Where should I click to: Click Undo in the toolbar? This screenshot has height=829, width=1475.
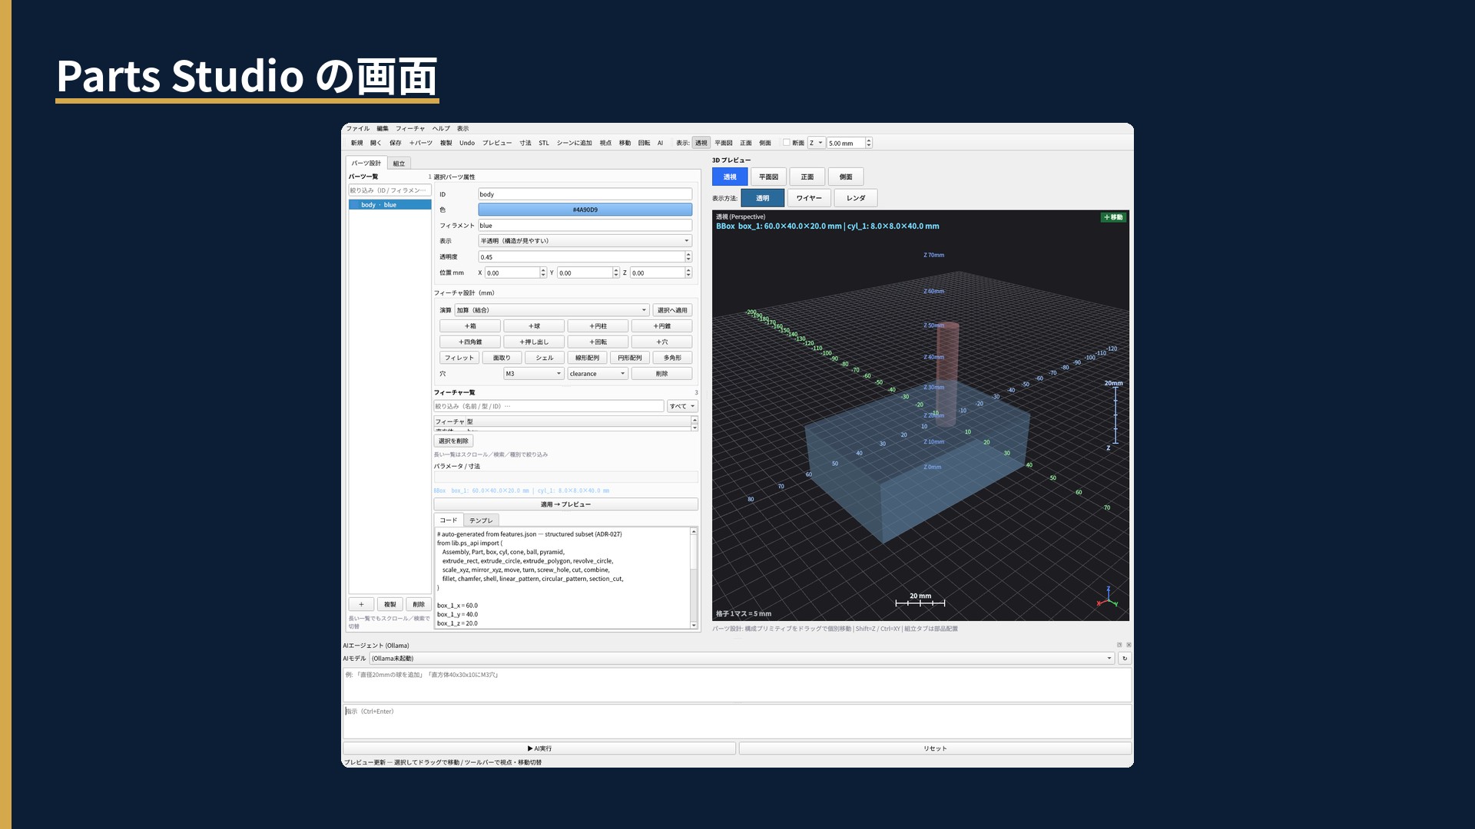(467, 143)
